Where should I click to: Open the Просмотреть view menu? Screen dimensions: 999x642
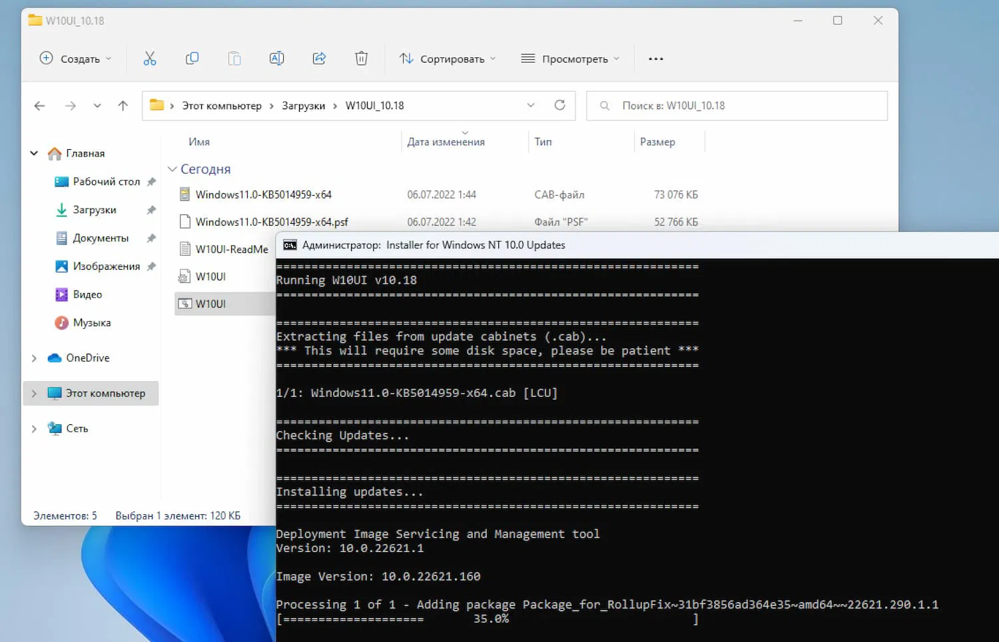[x=570, y=59]
